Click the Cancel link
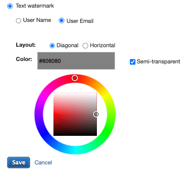 pyautogui.click(x=43, y=163)
